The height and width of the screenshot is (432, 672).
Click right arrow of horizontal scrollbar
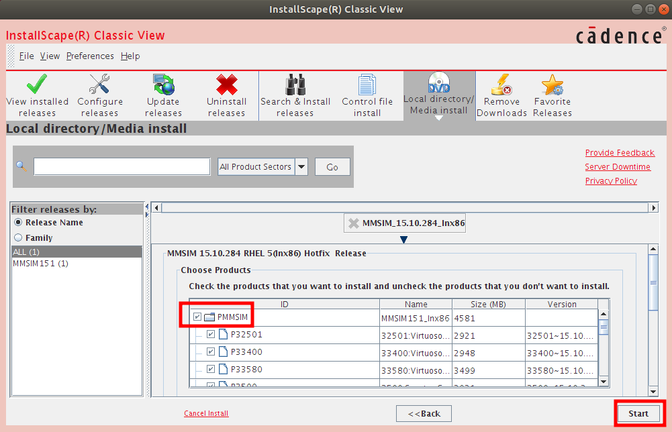654,208
